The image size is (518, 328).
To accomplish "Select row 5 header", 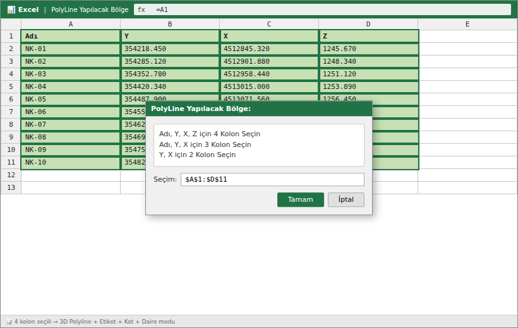I will (x=11, y=87).
